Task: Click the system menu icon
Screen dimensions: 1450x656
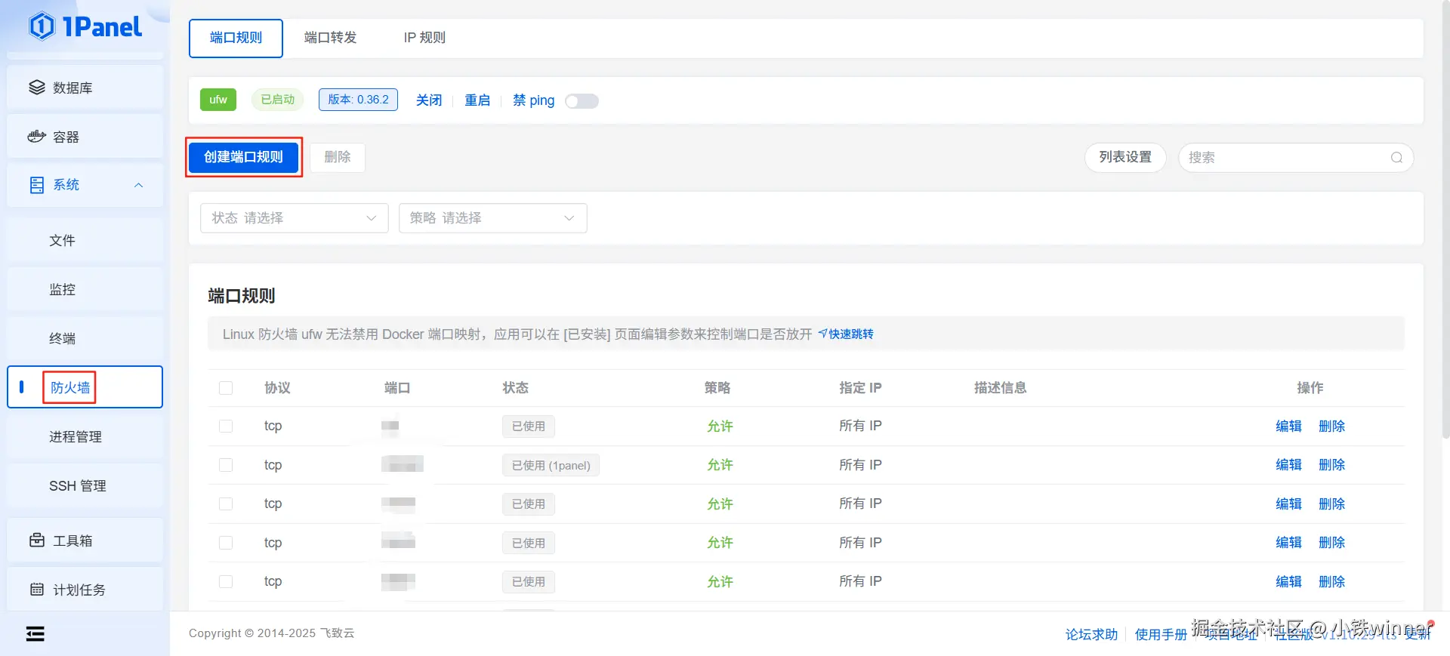Action: [x=37, y=185]
